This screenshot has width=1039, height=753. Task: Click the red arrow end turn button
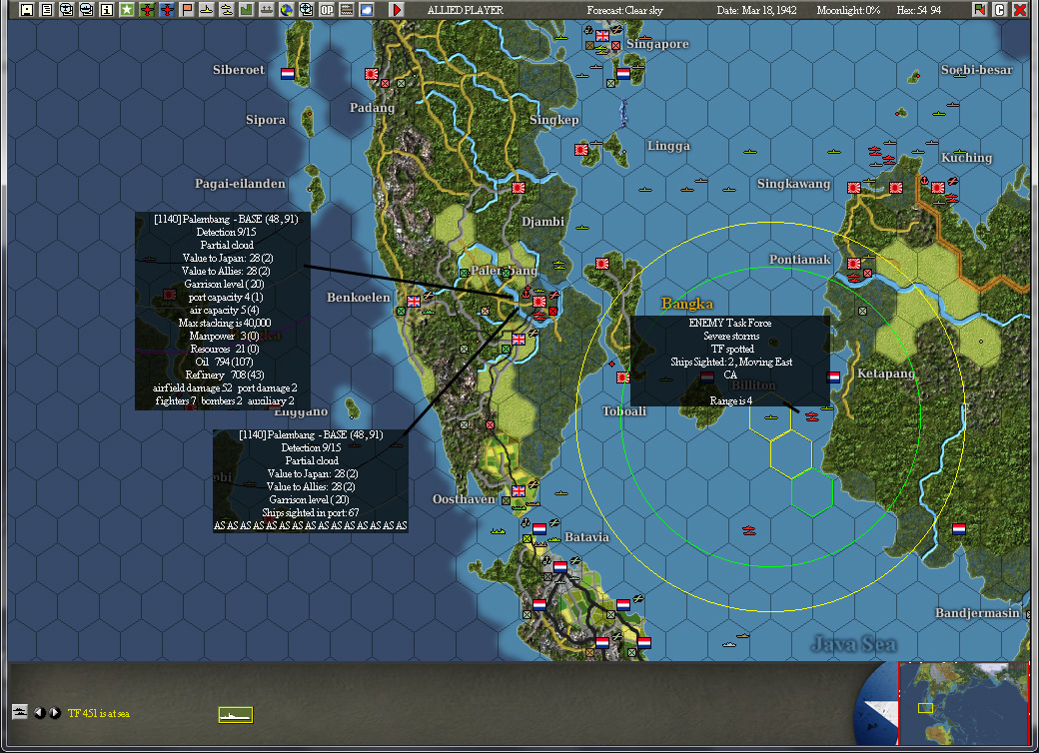point(397,10)
